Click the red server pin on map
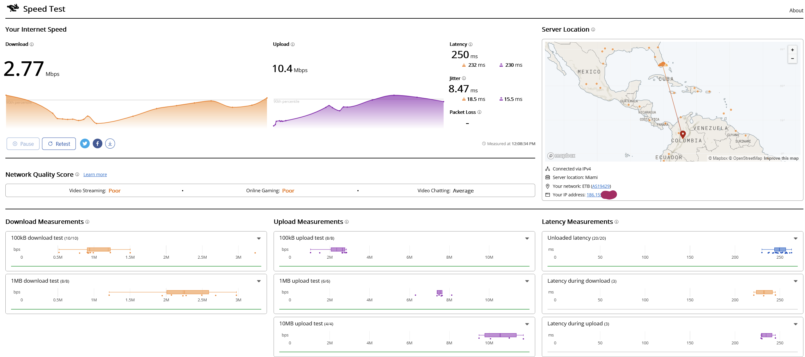The image size is (805, 357). pos(683,134)
